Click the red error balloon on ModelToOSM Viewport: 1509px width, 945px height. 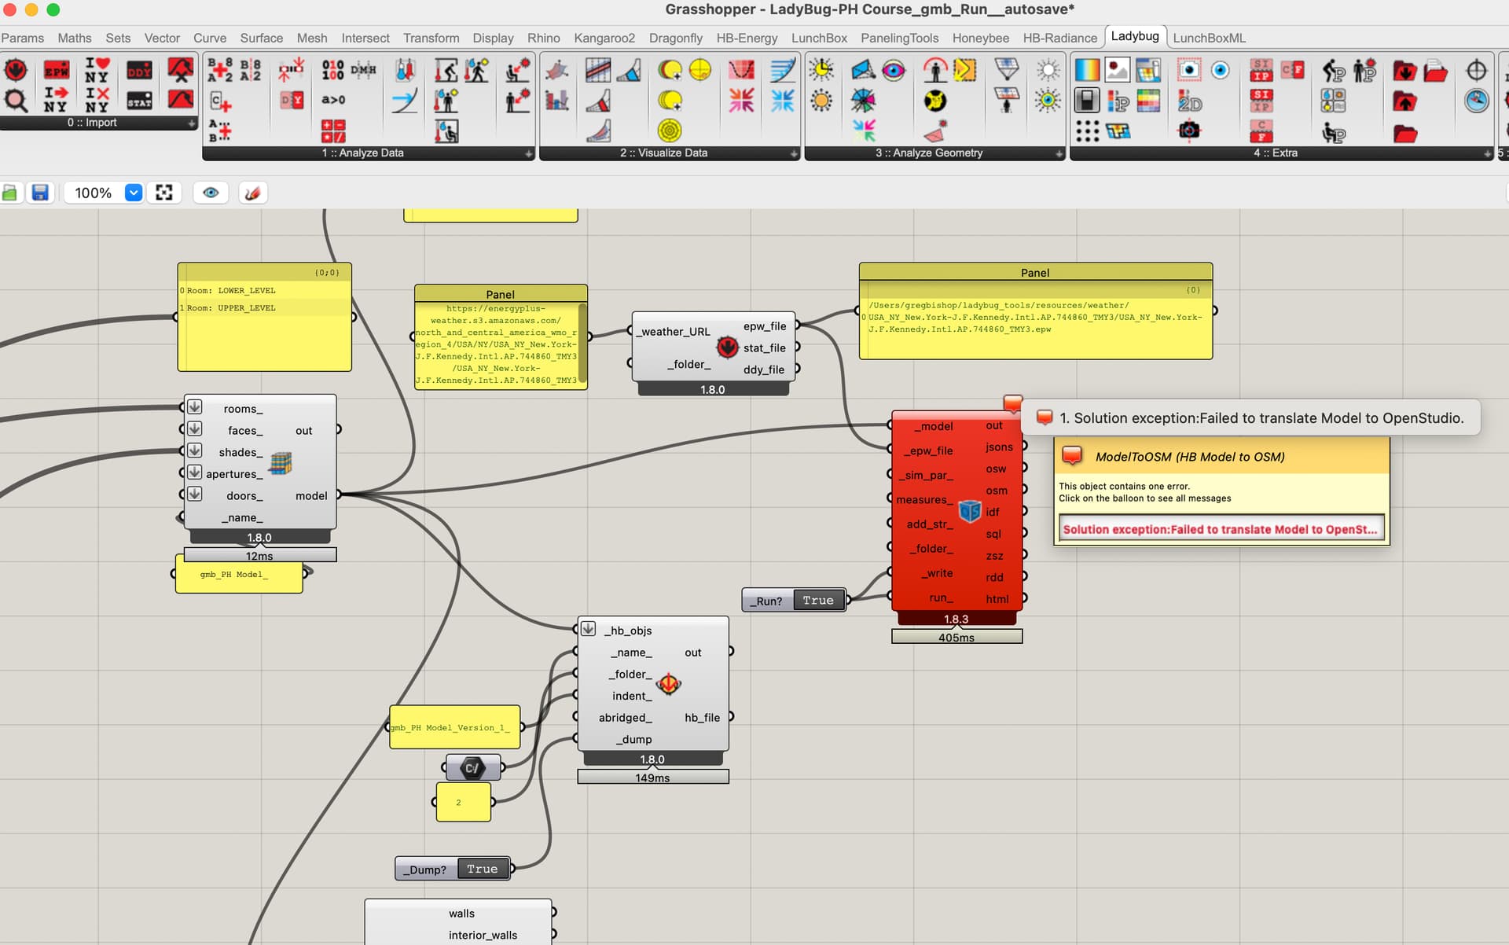1012,404
